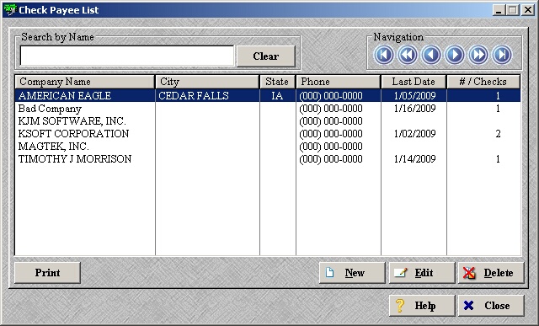Click phone number in MAGTEK, INC. row
539x326 pixels.
331,147
